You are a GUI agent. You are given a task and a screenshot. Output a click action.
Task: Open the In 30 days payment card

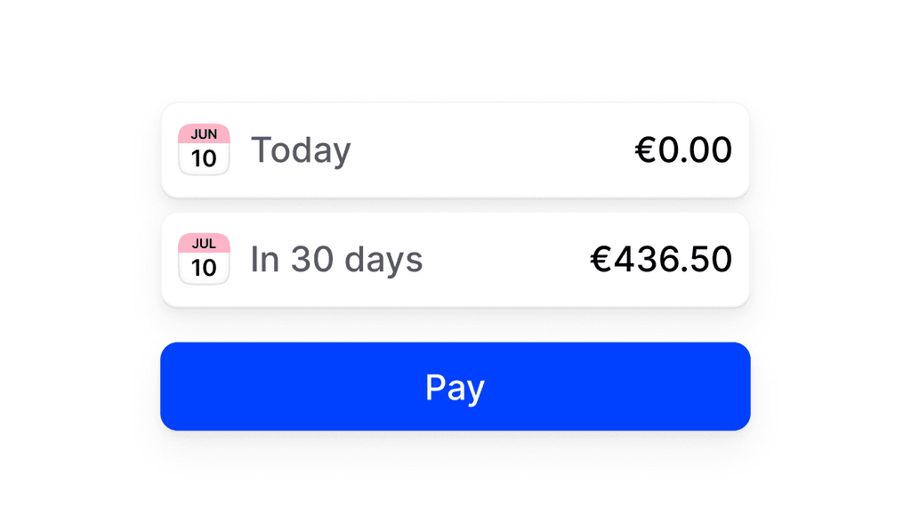(x=455, y=260)
